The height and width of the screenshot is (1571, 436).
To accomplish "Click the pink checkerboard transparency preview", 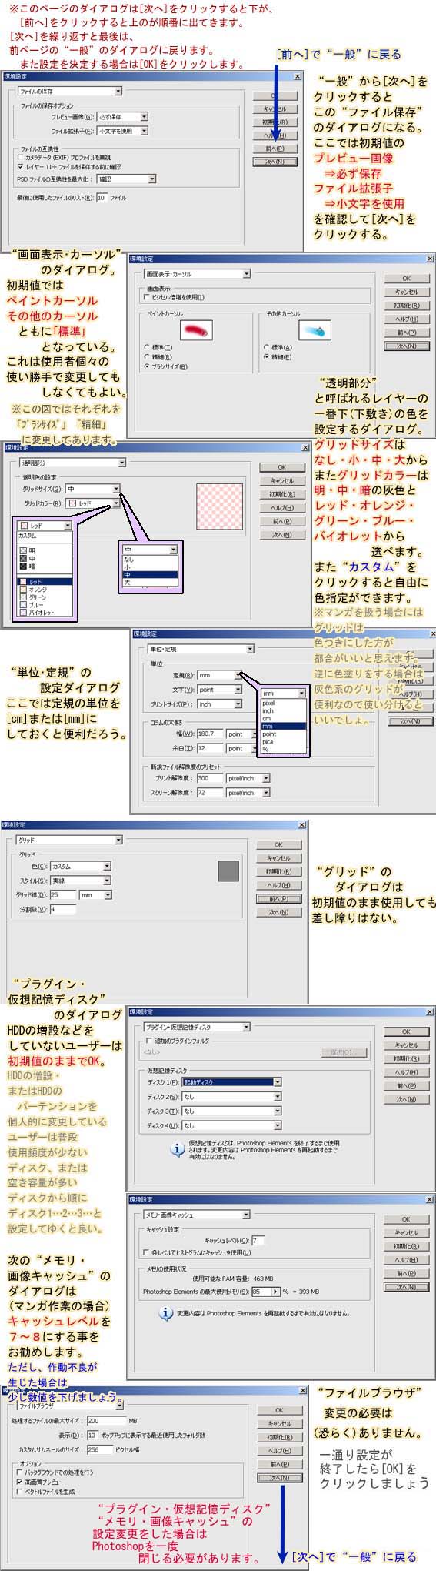I will (220, 506).
